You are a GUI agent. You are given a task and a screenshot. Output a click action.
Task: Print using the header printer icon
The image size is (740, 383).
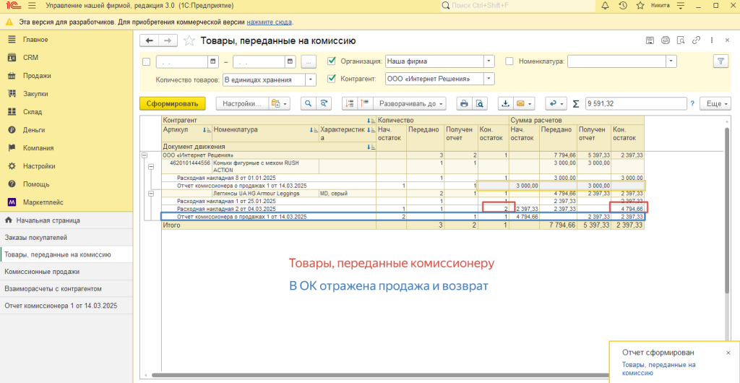[x=666, y=40]
